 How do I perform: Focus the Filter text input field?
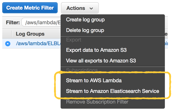tap(41, 23)
